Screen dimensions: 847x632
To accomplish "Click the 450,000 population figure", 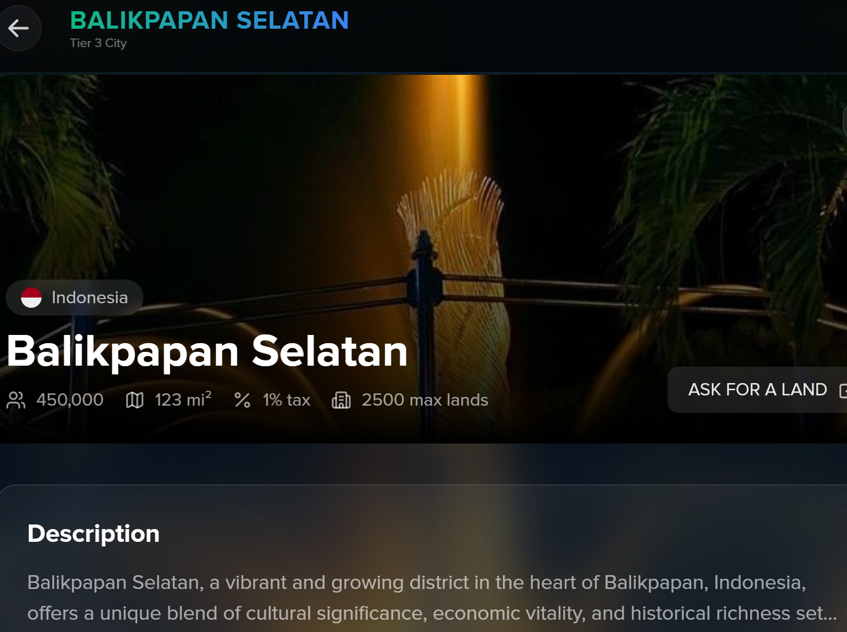I will [70, 400].
